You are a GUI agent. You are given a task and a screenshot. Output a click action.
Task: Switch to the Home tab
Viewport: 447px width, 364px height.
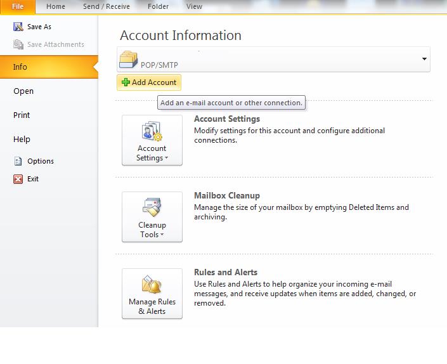(56, 6)
